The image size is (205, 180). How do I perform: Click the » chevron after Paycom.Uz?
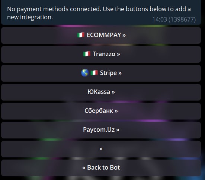point(118,130)
